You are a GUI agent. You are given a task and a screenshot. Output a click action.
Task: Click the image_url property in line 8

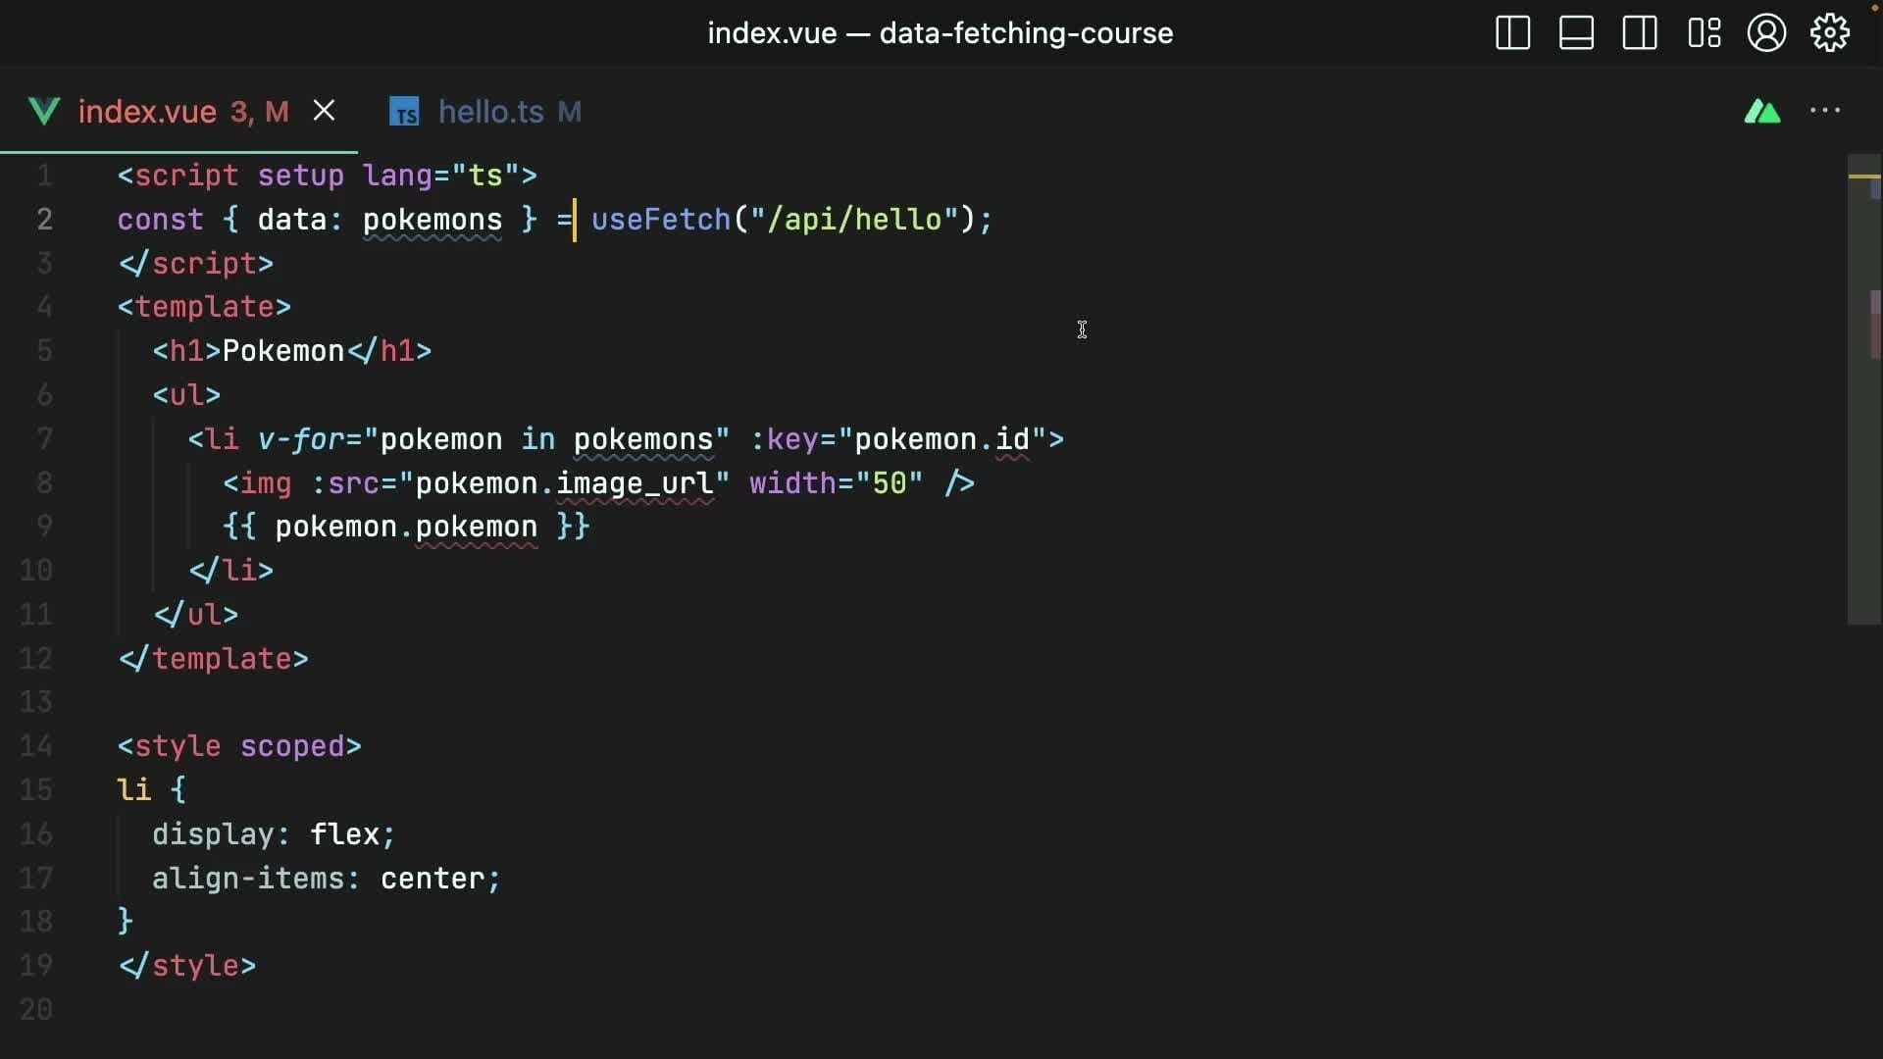[x=635, y=483]
